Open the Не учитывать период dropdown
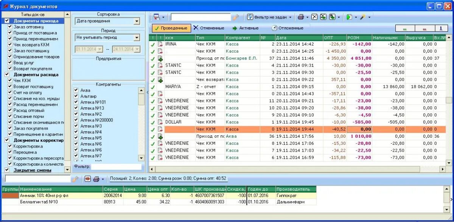 click(x=137, y=37)
